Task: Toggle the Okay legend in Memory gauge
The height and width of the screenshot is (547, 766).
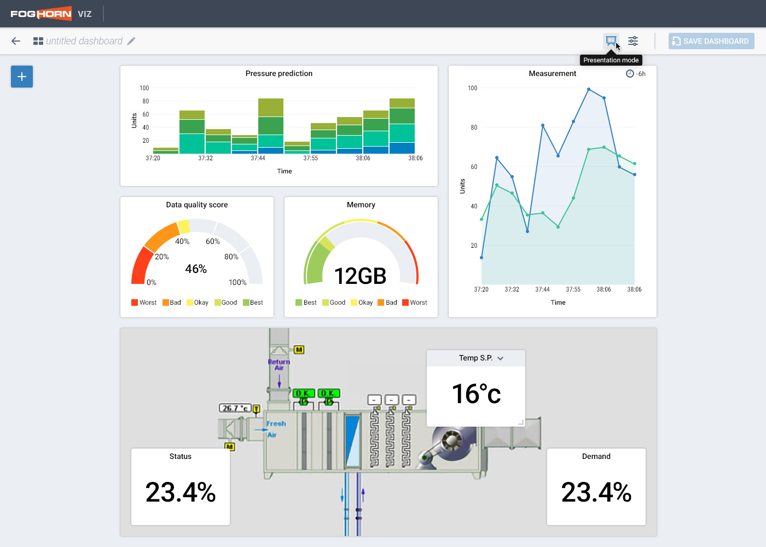Action: (362, 302)
